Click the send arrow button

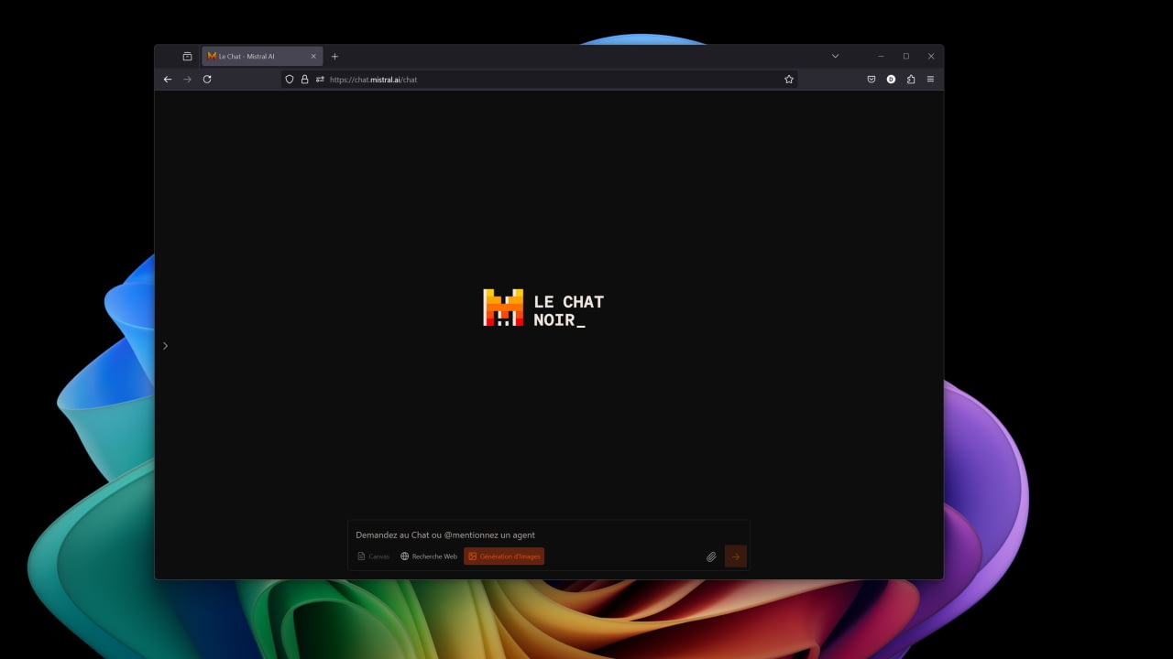735,556
